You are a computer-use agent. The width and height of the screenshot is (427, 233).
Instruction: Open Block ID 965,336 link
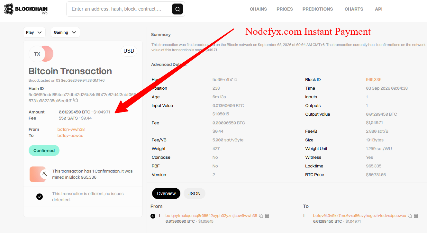click(374, 79)
